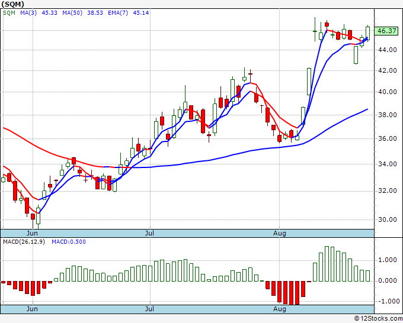Click the EMA(7) value 45.14

click(141, 13)
